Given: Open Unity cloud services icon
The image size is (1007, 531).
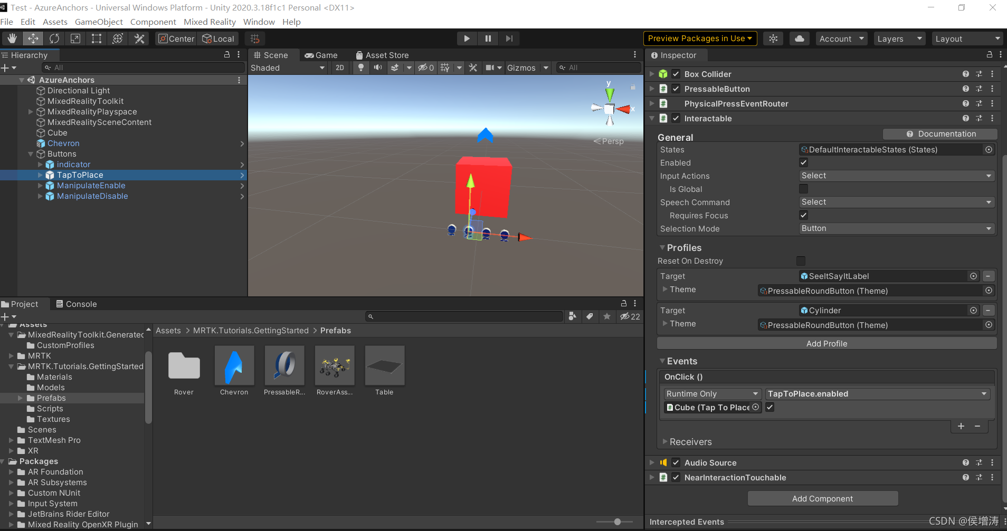Looking at the screenshot, I should (800, 38).
